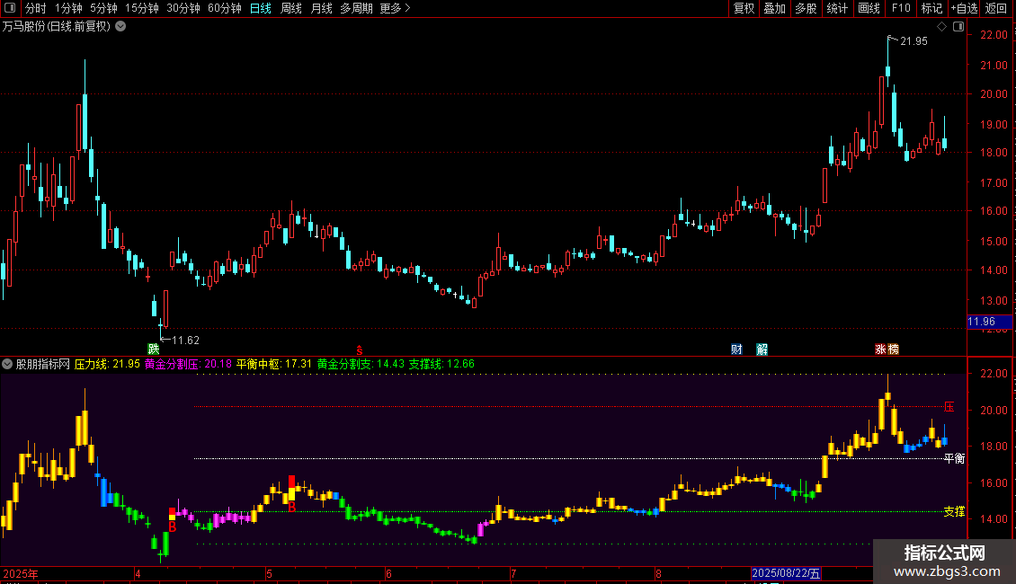1016x584 pixels.
Task: Click the red $ marker icon
Action: (360, 349)
